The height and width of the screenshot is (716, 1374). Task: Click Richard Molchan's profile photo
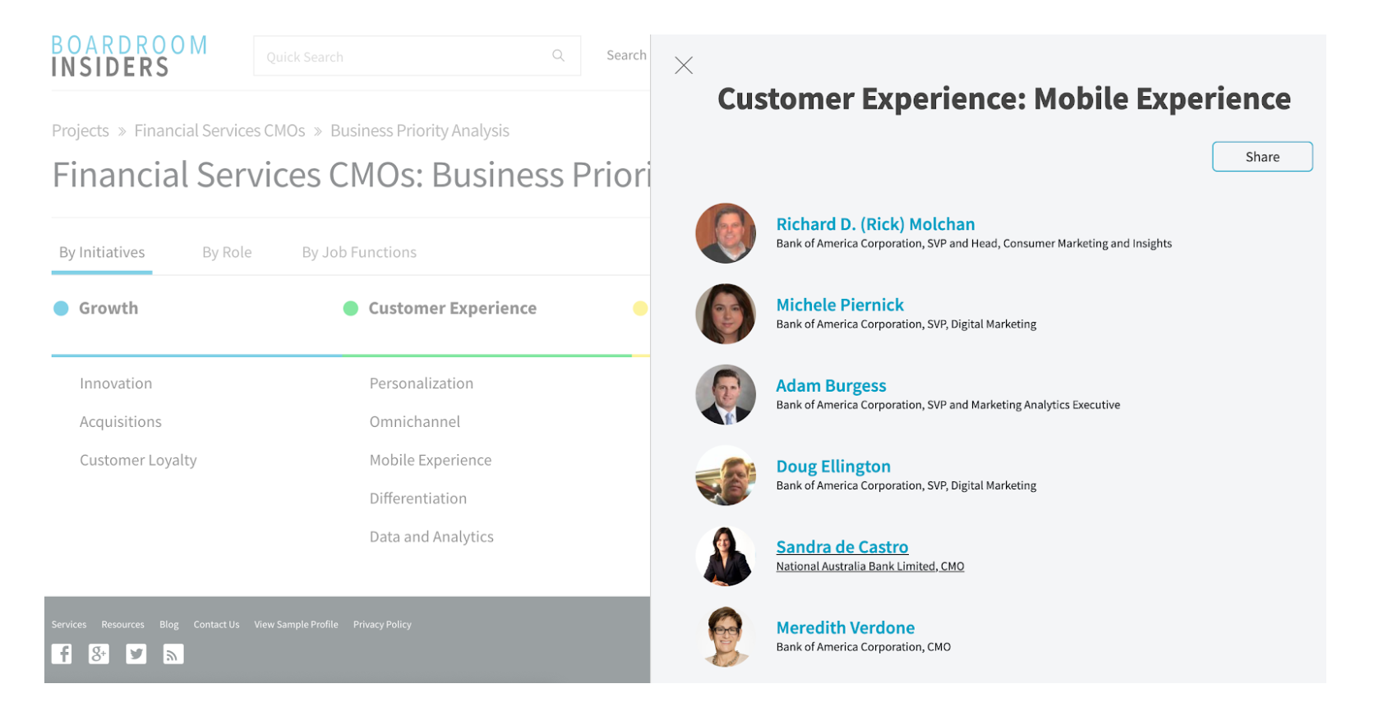[x=726, y=233]
